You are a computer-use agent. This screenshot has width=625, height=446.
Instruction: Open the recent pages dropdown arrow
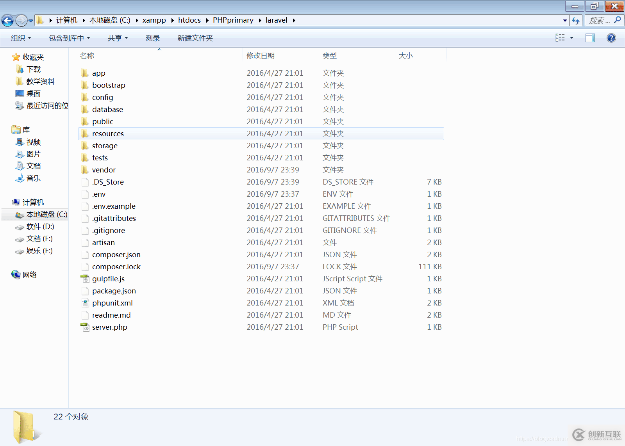point(30,21)
